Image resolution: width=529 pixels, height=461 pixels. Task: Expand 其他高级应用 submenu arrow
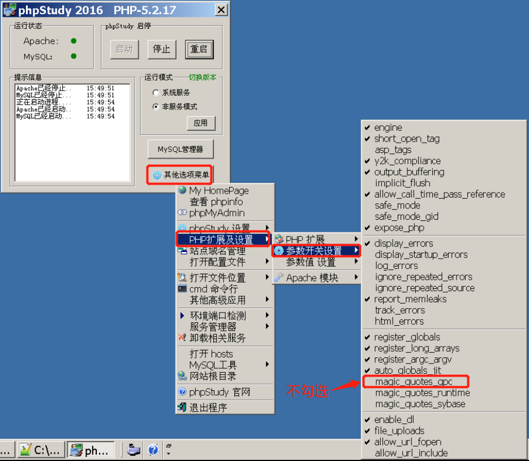(x=267, y=299)
